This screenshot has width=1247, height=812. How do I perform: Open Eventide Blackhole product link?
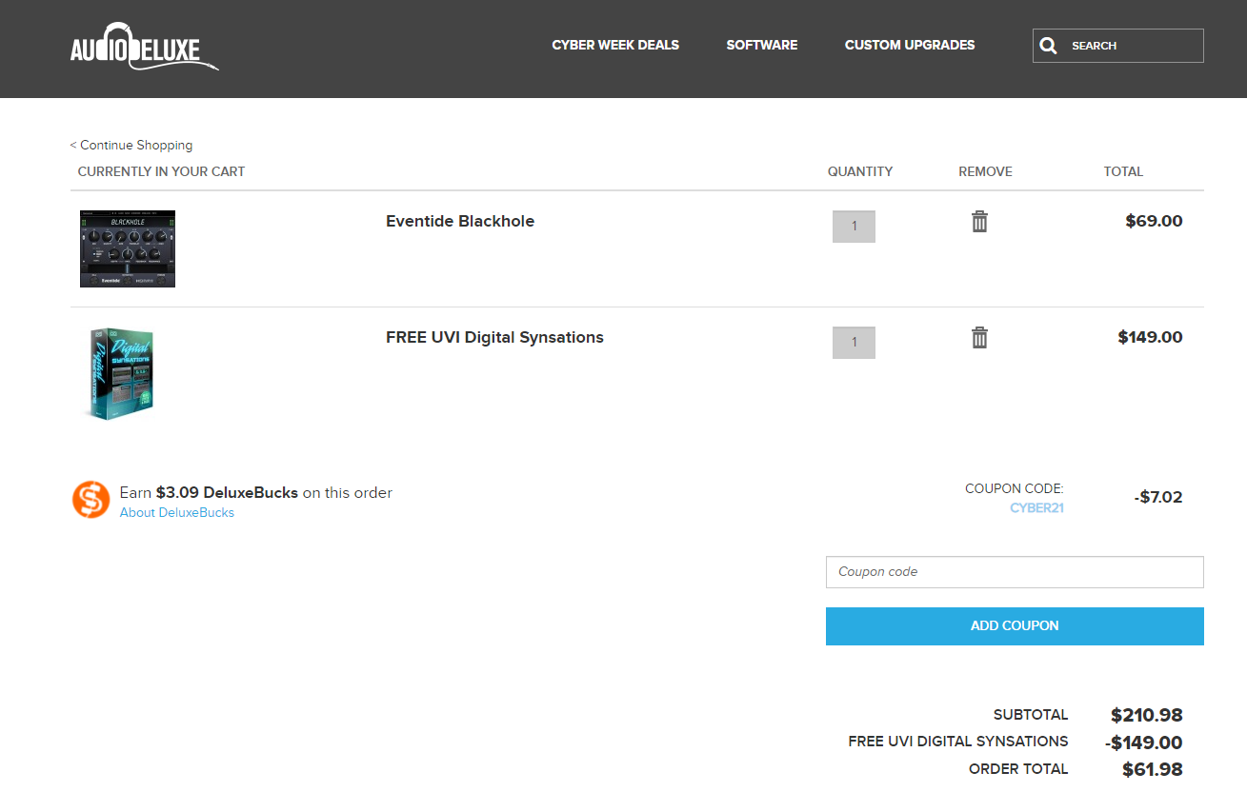pos(460,221)
